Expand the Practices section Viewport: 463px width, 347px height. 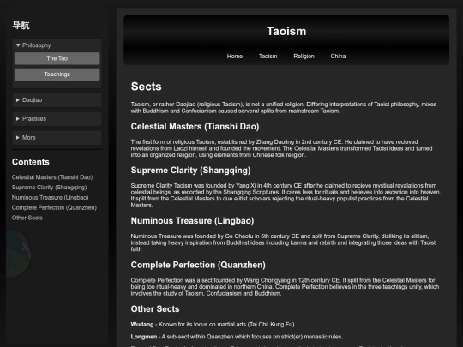tap(57, 119)
